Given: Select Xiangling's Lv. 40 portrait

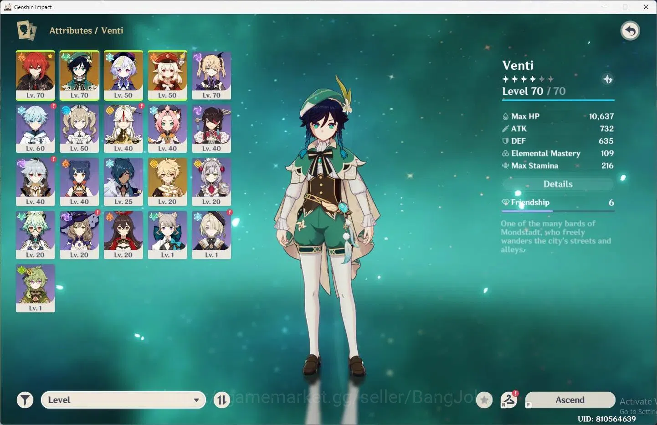Looking at the screenshot, I should click(79, 182).
